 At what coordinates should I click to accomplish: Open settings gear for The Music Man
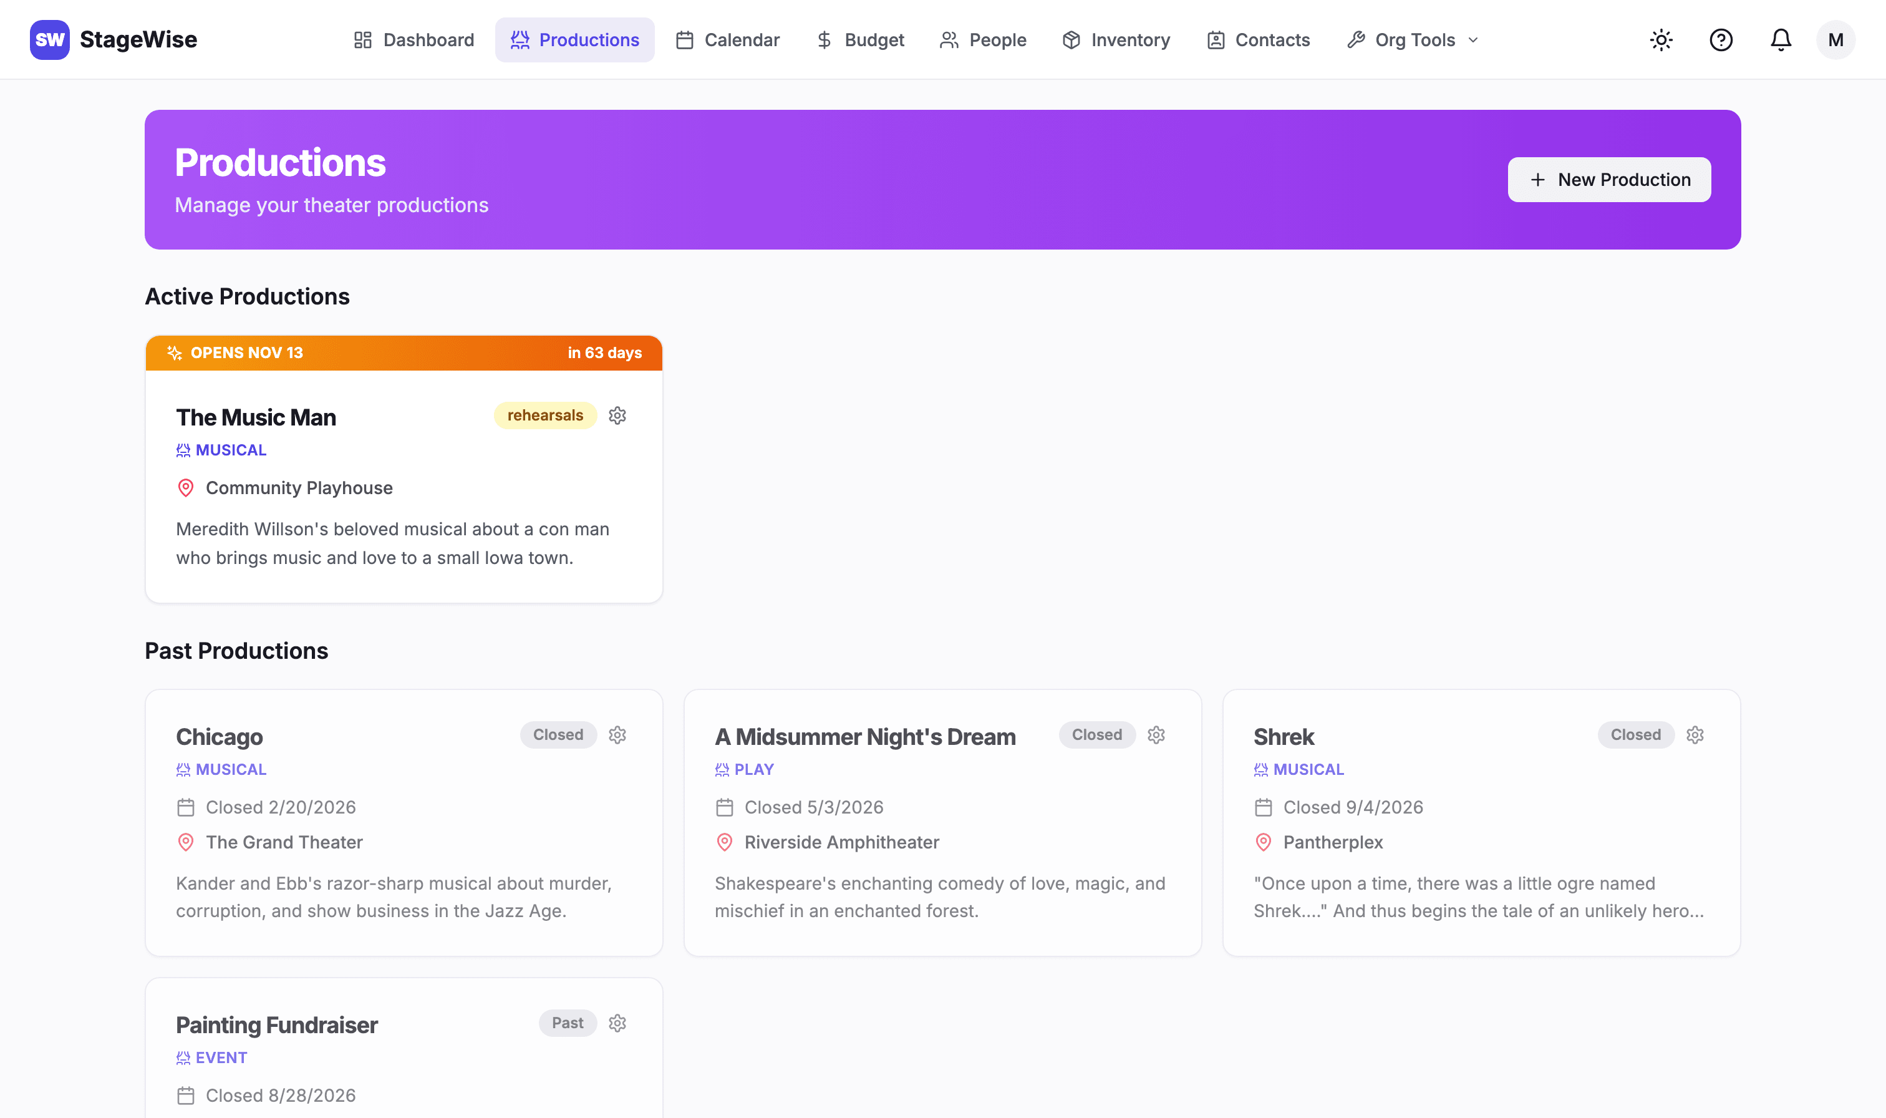(617, 416)
